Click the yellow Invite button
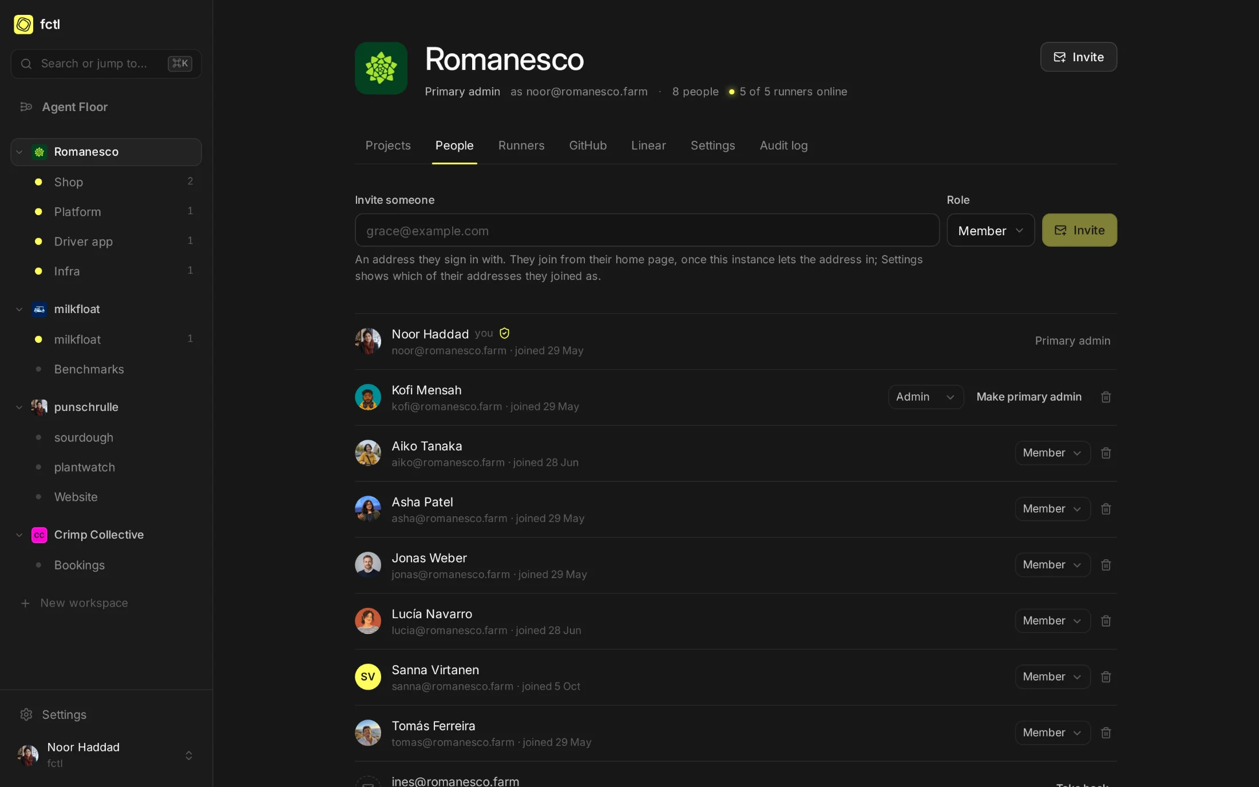 (1079, 230)
